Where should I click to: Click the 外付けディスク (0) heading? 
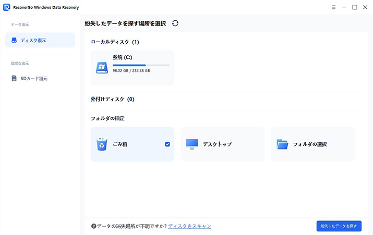[x=113, y=99]
